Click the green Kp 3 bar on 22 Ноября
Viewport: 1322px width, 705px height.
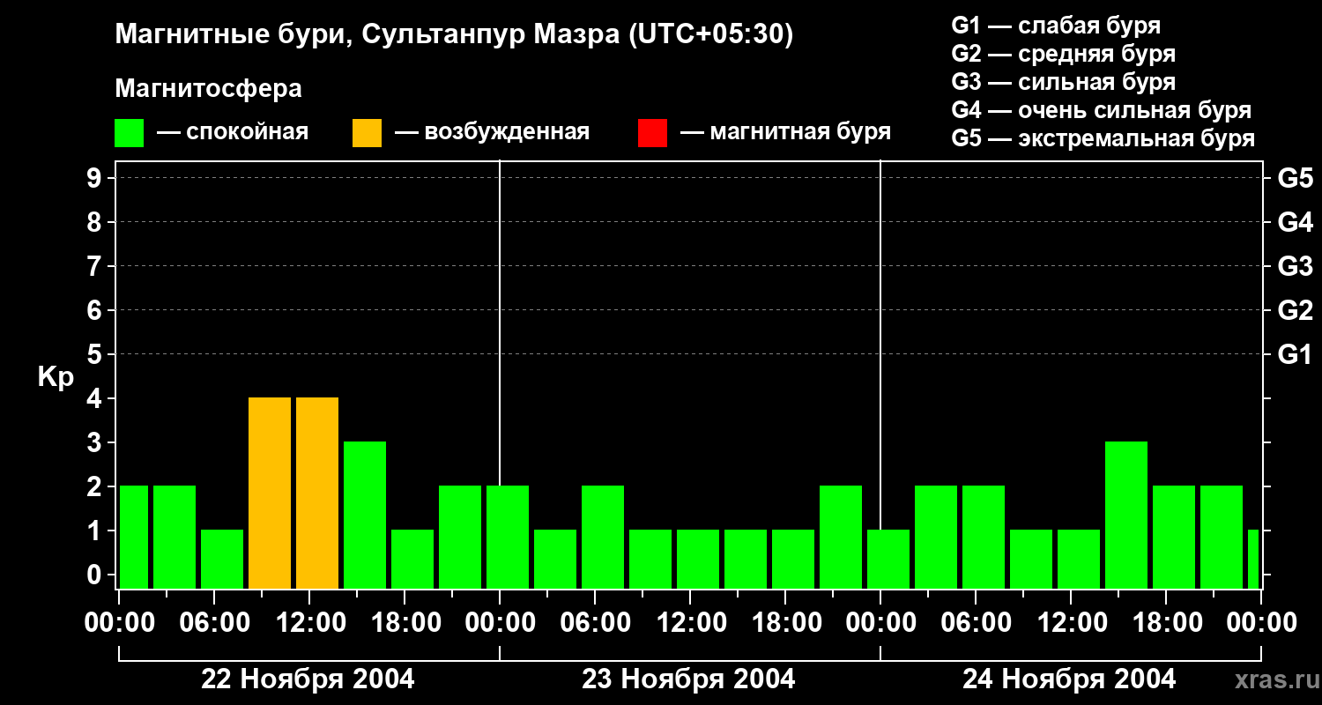365,515
